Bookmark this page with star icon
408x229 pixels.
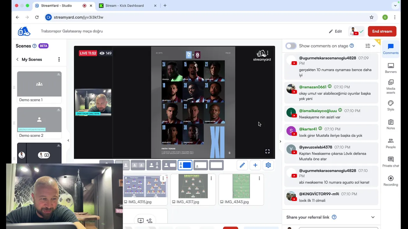[371, 17]
